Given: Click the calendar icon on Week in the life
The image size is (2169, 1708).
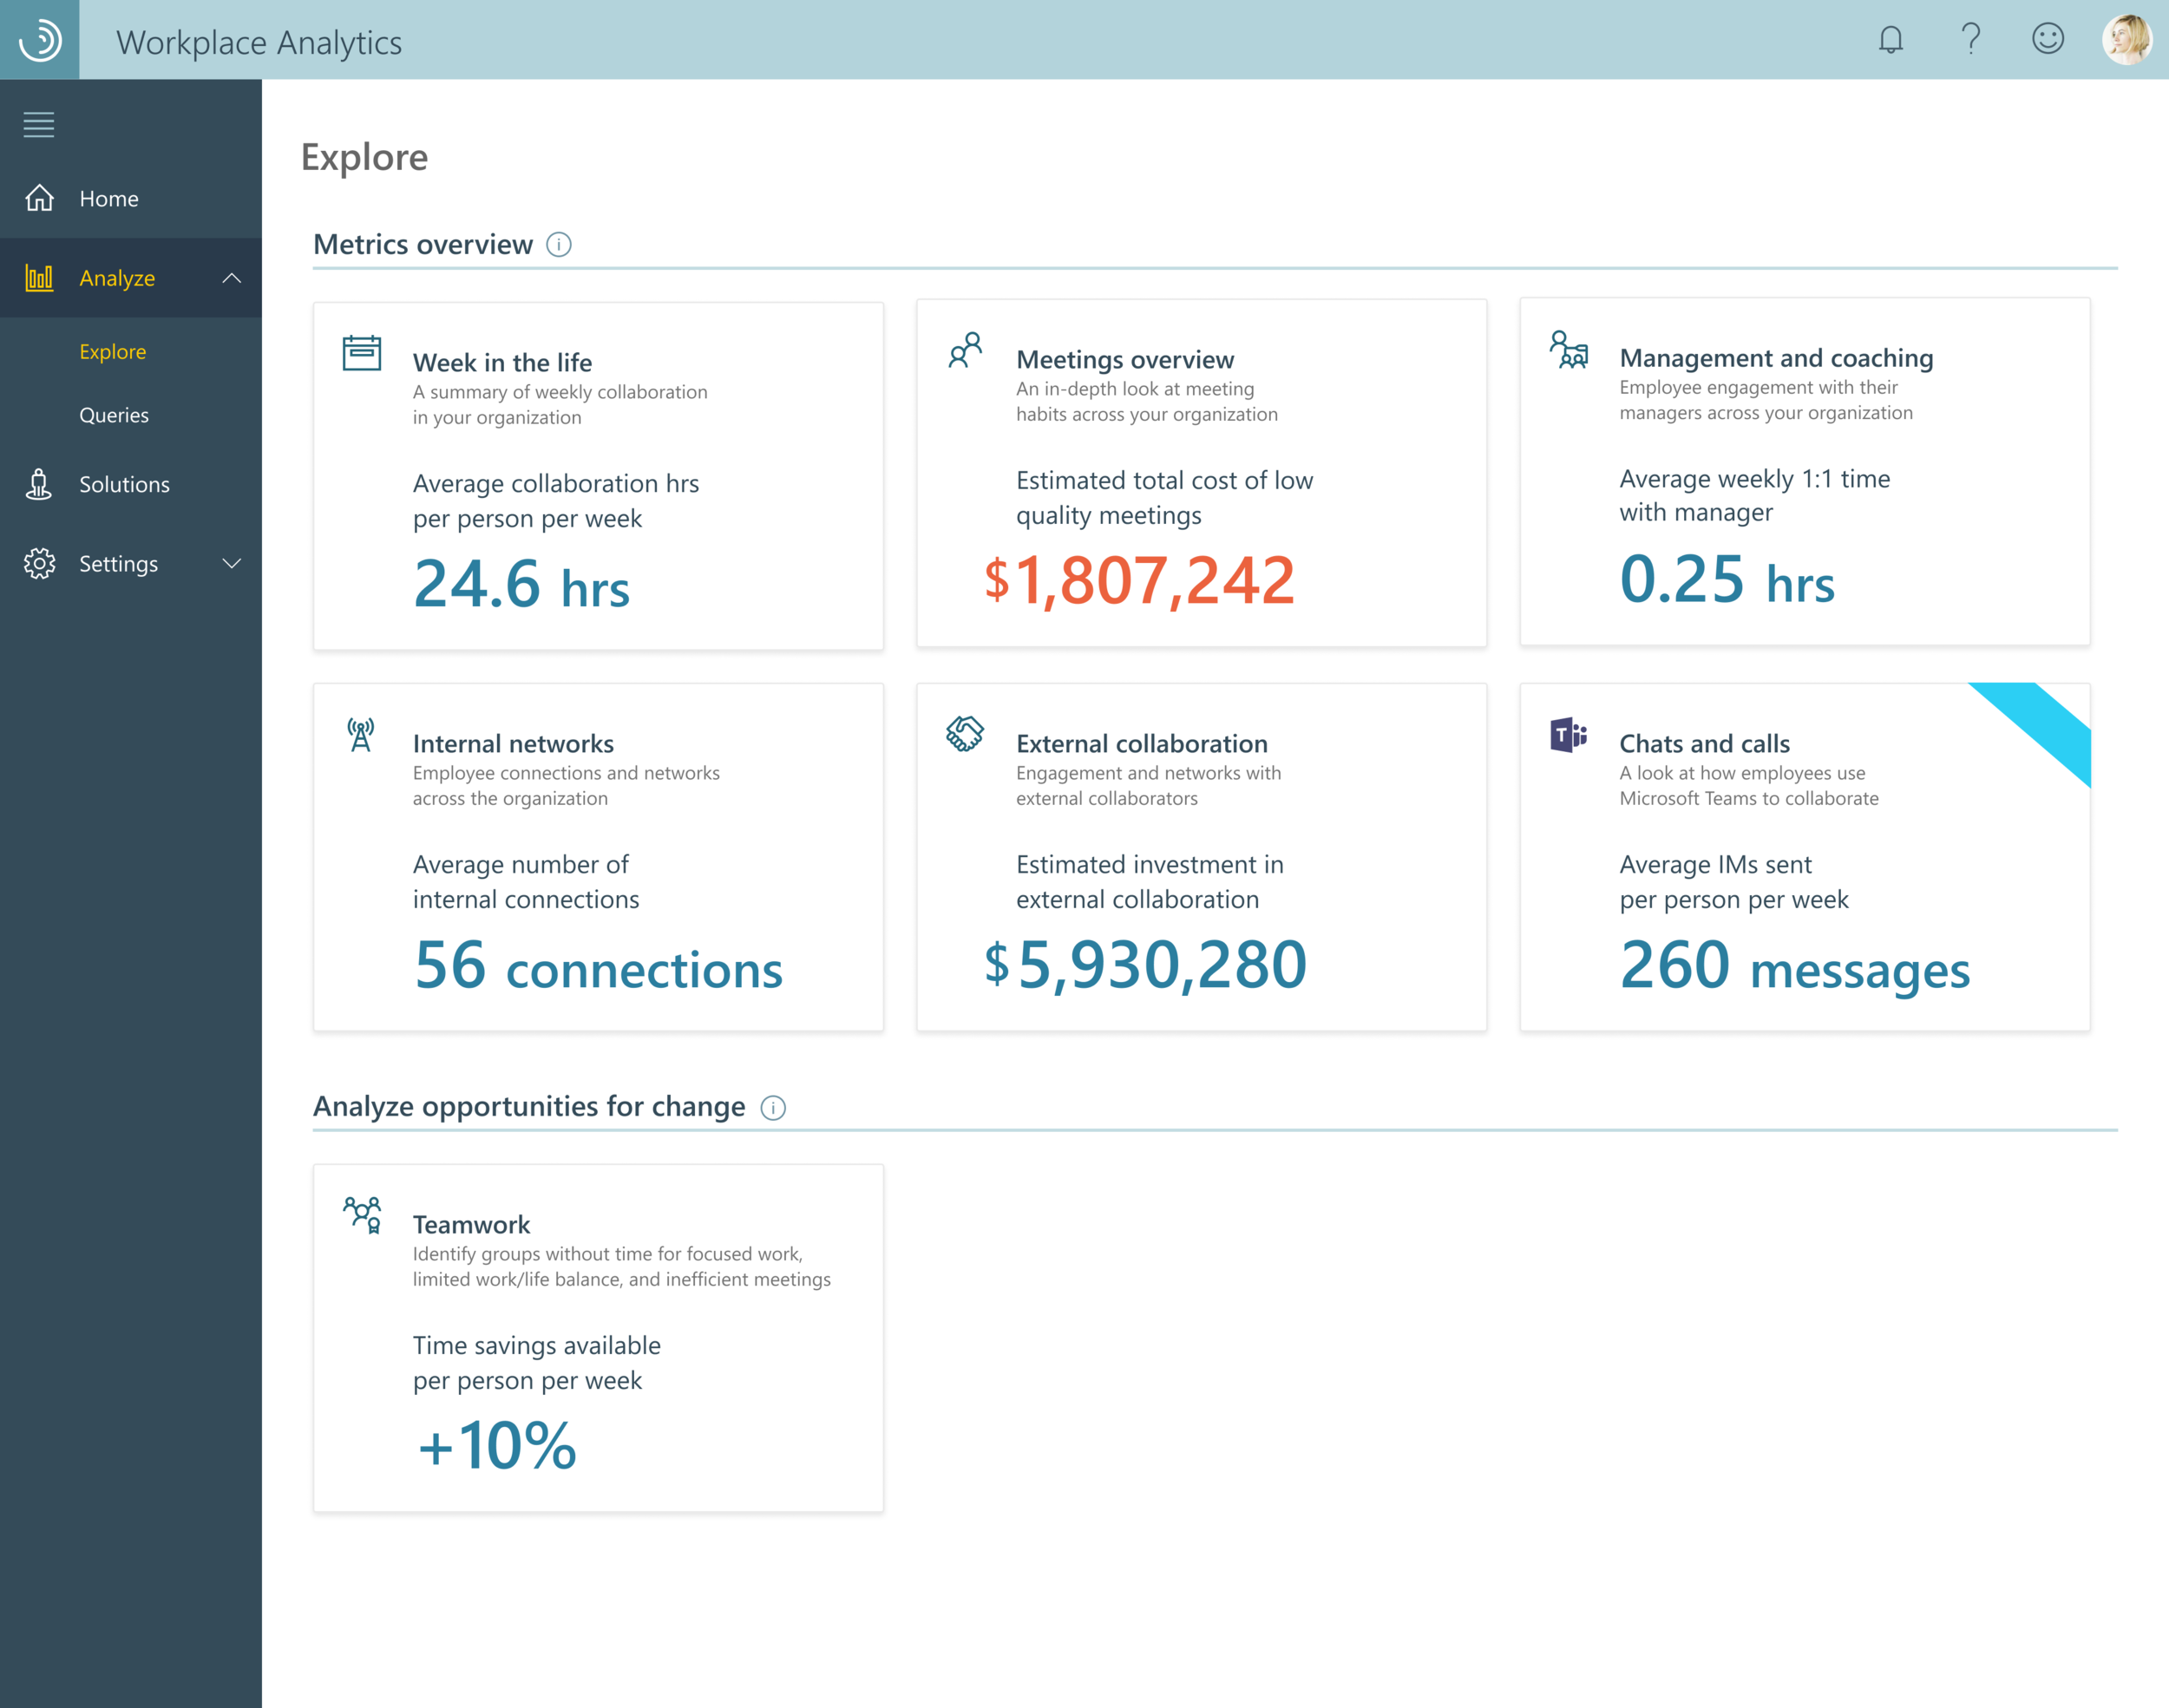Looking at the screenshot, I should tap(360, 352).
